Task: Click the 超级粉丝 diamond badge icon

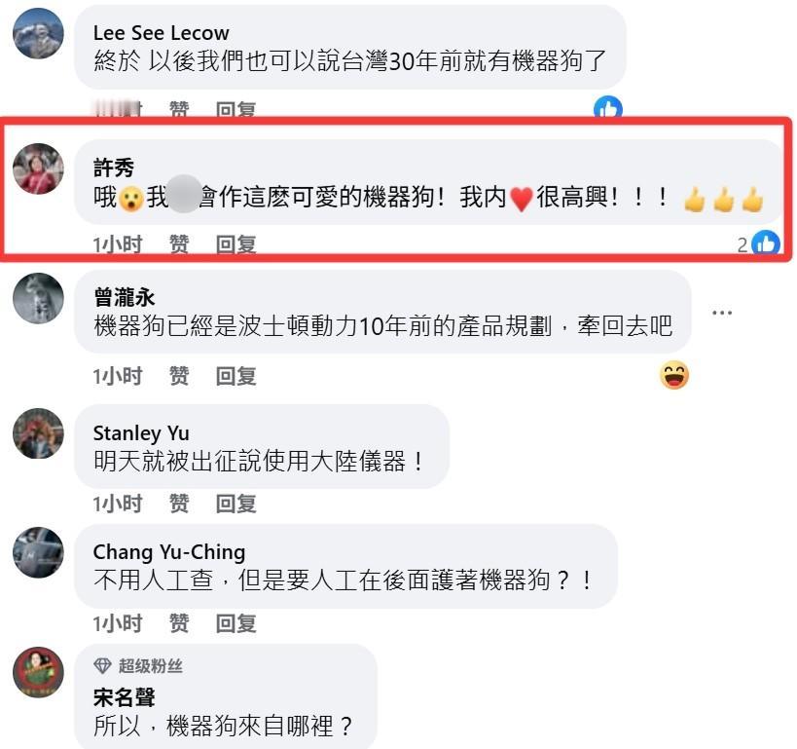Action: pyautogui.click(x=103, y=665)
